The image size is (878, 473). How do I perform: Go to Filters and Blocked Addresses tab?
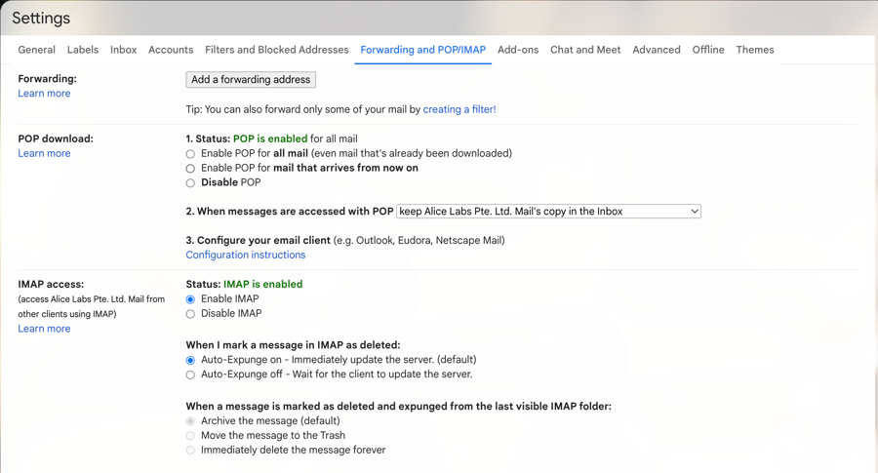click(276, 50)
